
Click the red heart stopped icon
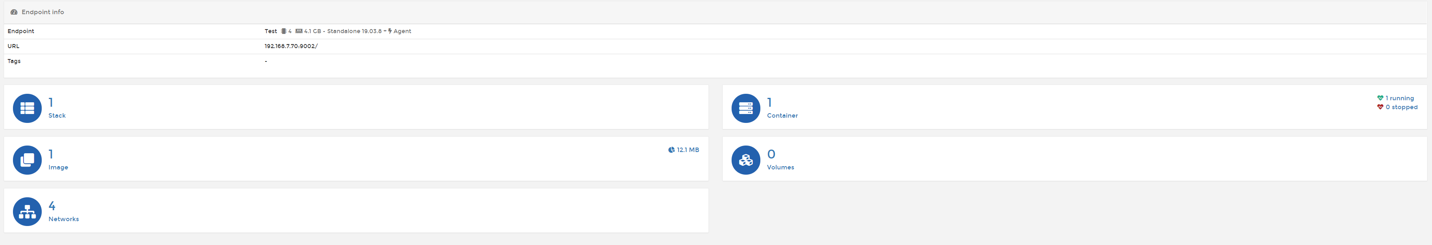pos(1380,107)
